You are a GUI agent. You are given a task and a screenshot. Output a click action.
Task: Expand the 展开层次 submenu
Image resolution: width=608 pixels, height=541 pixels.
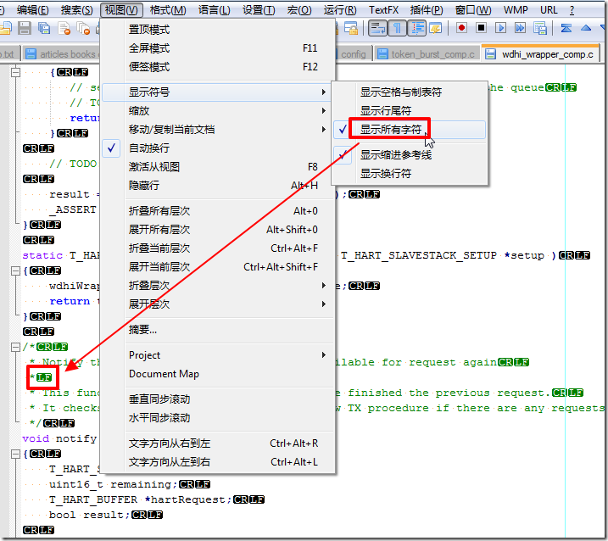pyautogui.click(x=218, y=304)
